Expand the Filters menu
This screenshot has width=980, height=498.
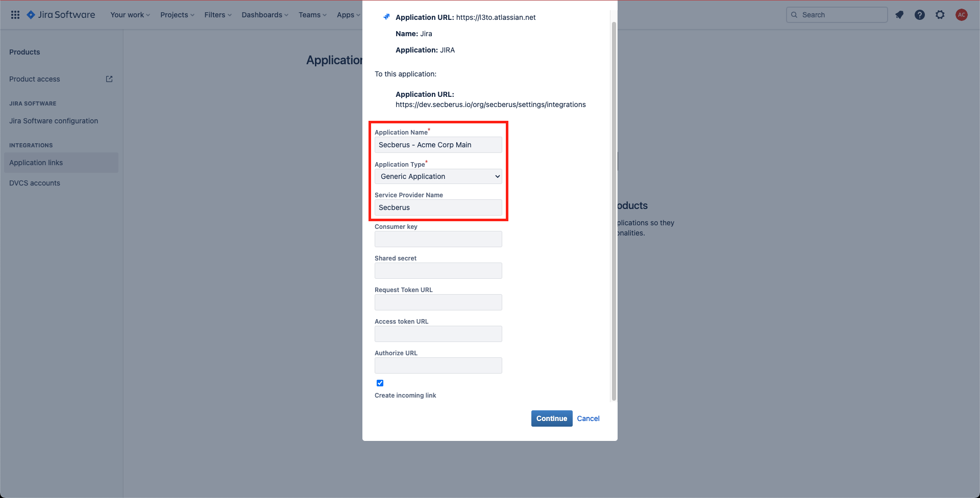point(218,15)
